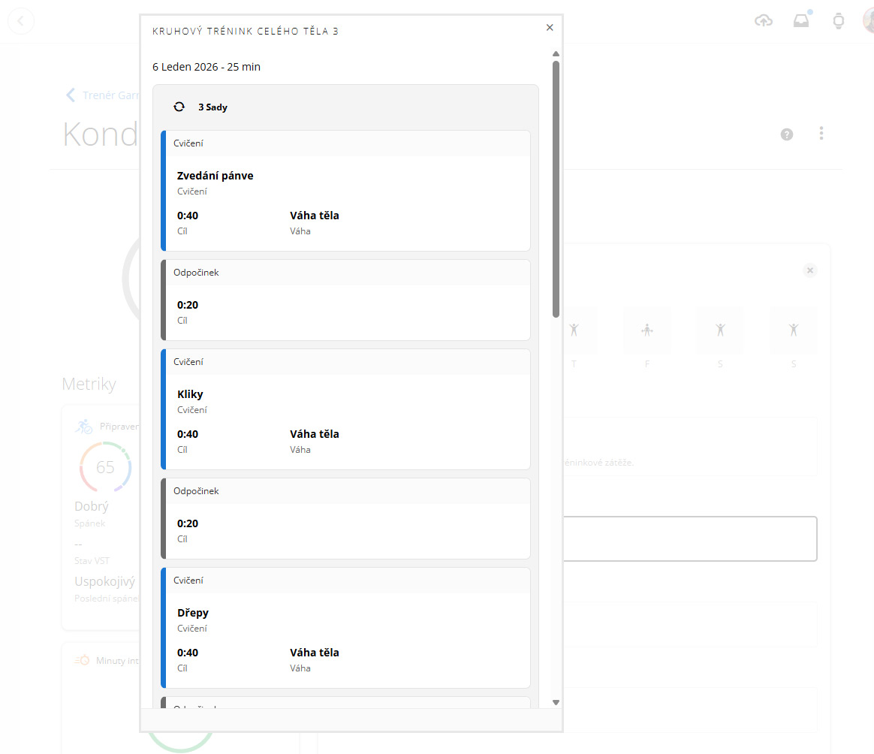The image size is (874, 754).
Task: Click the repeat icon beside 3 Sady
Action: 179,107
